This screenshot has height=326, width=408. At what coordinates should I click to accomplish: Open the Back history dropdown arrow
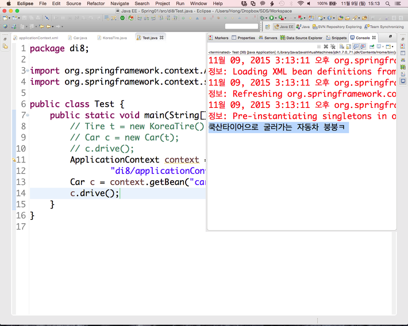pyautogui.click(x=53, y=27)
